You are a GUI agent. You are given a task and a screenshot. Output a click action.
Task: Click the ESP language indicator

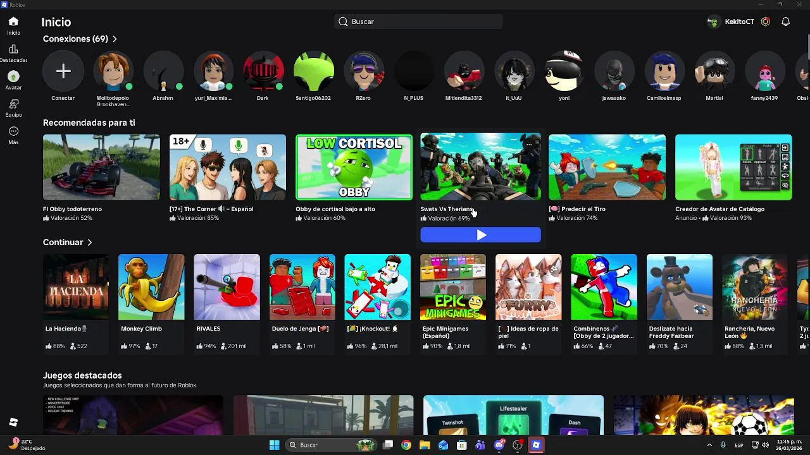pos(739,445)
